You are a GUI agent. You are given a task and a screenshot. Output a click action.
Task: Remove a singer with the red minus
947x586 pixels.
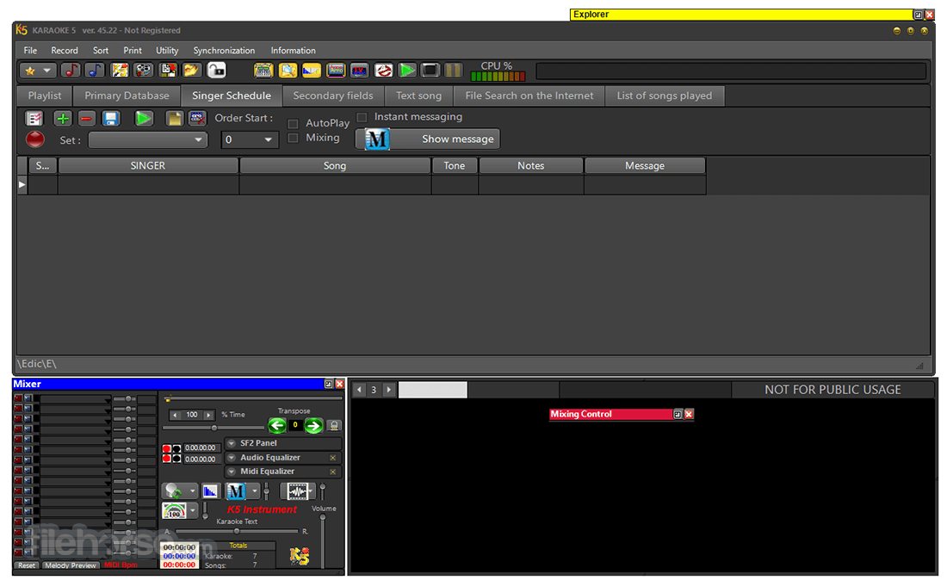(x=86, y=118)
